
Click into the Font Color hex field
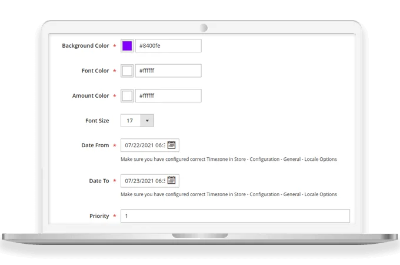click(168, 71)
